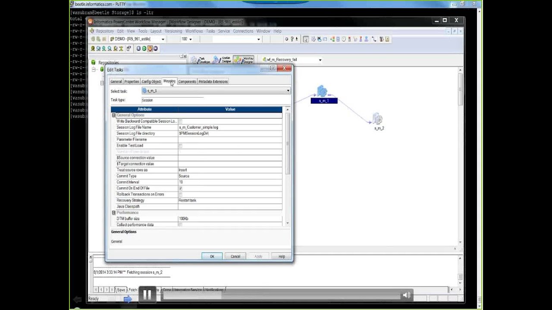Screen dimensions: 552x310
Task: Click the purple round M toolbar icon
Action: click(x=156, y=49)
